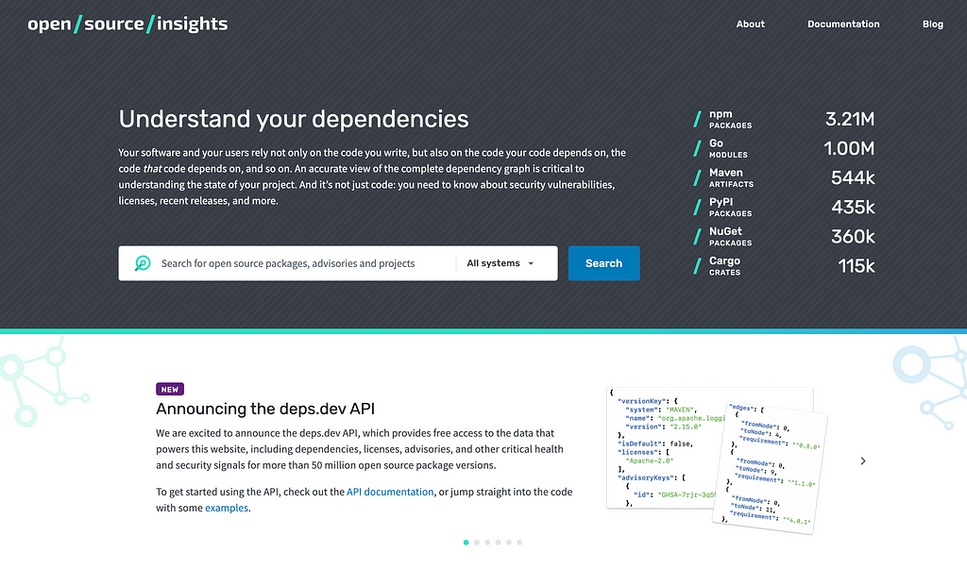967x570 pixels.
Task: Click the blue Search button
Action: coord(603,263)
